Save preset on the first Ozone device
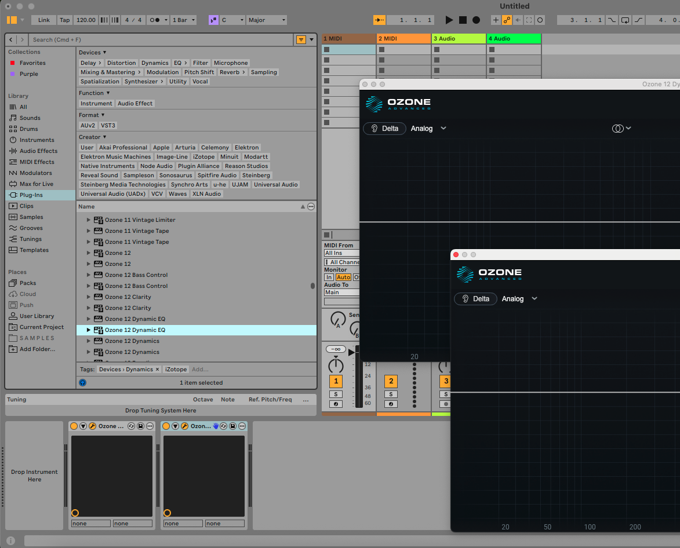Viewport: 680px width, 548px height. click(x=140, y=426)
